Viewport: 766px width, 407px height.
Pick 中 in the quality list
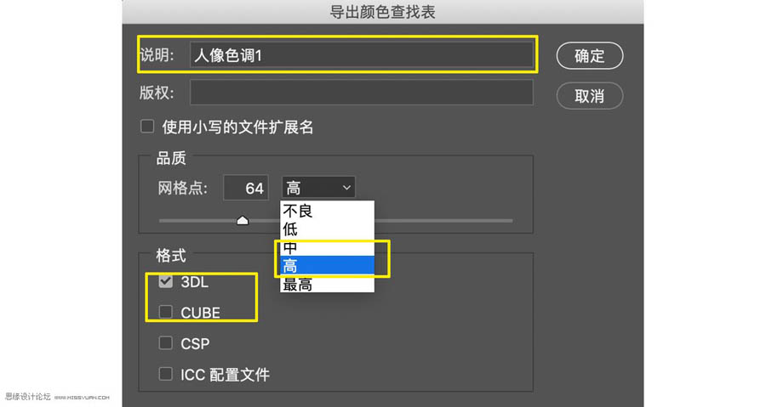click(x=291, y=248)
